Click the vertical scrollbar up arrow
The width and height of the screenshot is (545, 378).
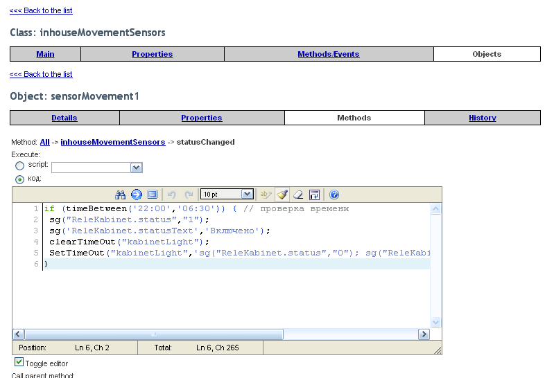(435, 209)
